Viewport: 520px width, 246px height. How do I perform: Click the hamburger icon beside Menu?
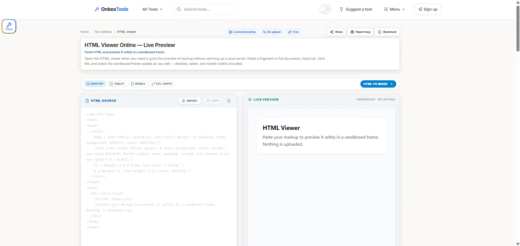tap(386, 9)
